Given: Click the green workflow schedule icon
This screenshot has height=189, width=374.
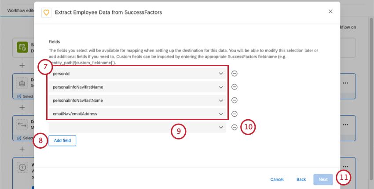Looking at the screenshot, I should coord(22,47).
